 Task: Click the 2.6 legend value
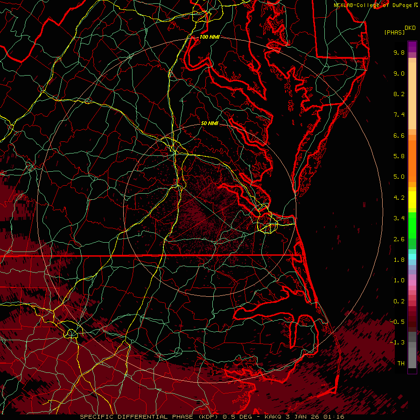tap(399, 239)
